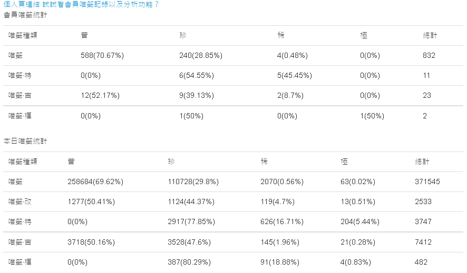The width and height of the screenshot is (467, 273).
Task: Click the 387(80.29%) cell in 喵籤·福 row
Action: 191,262
